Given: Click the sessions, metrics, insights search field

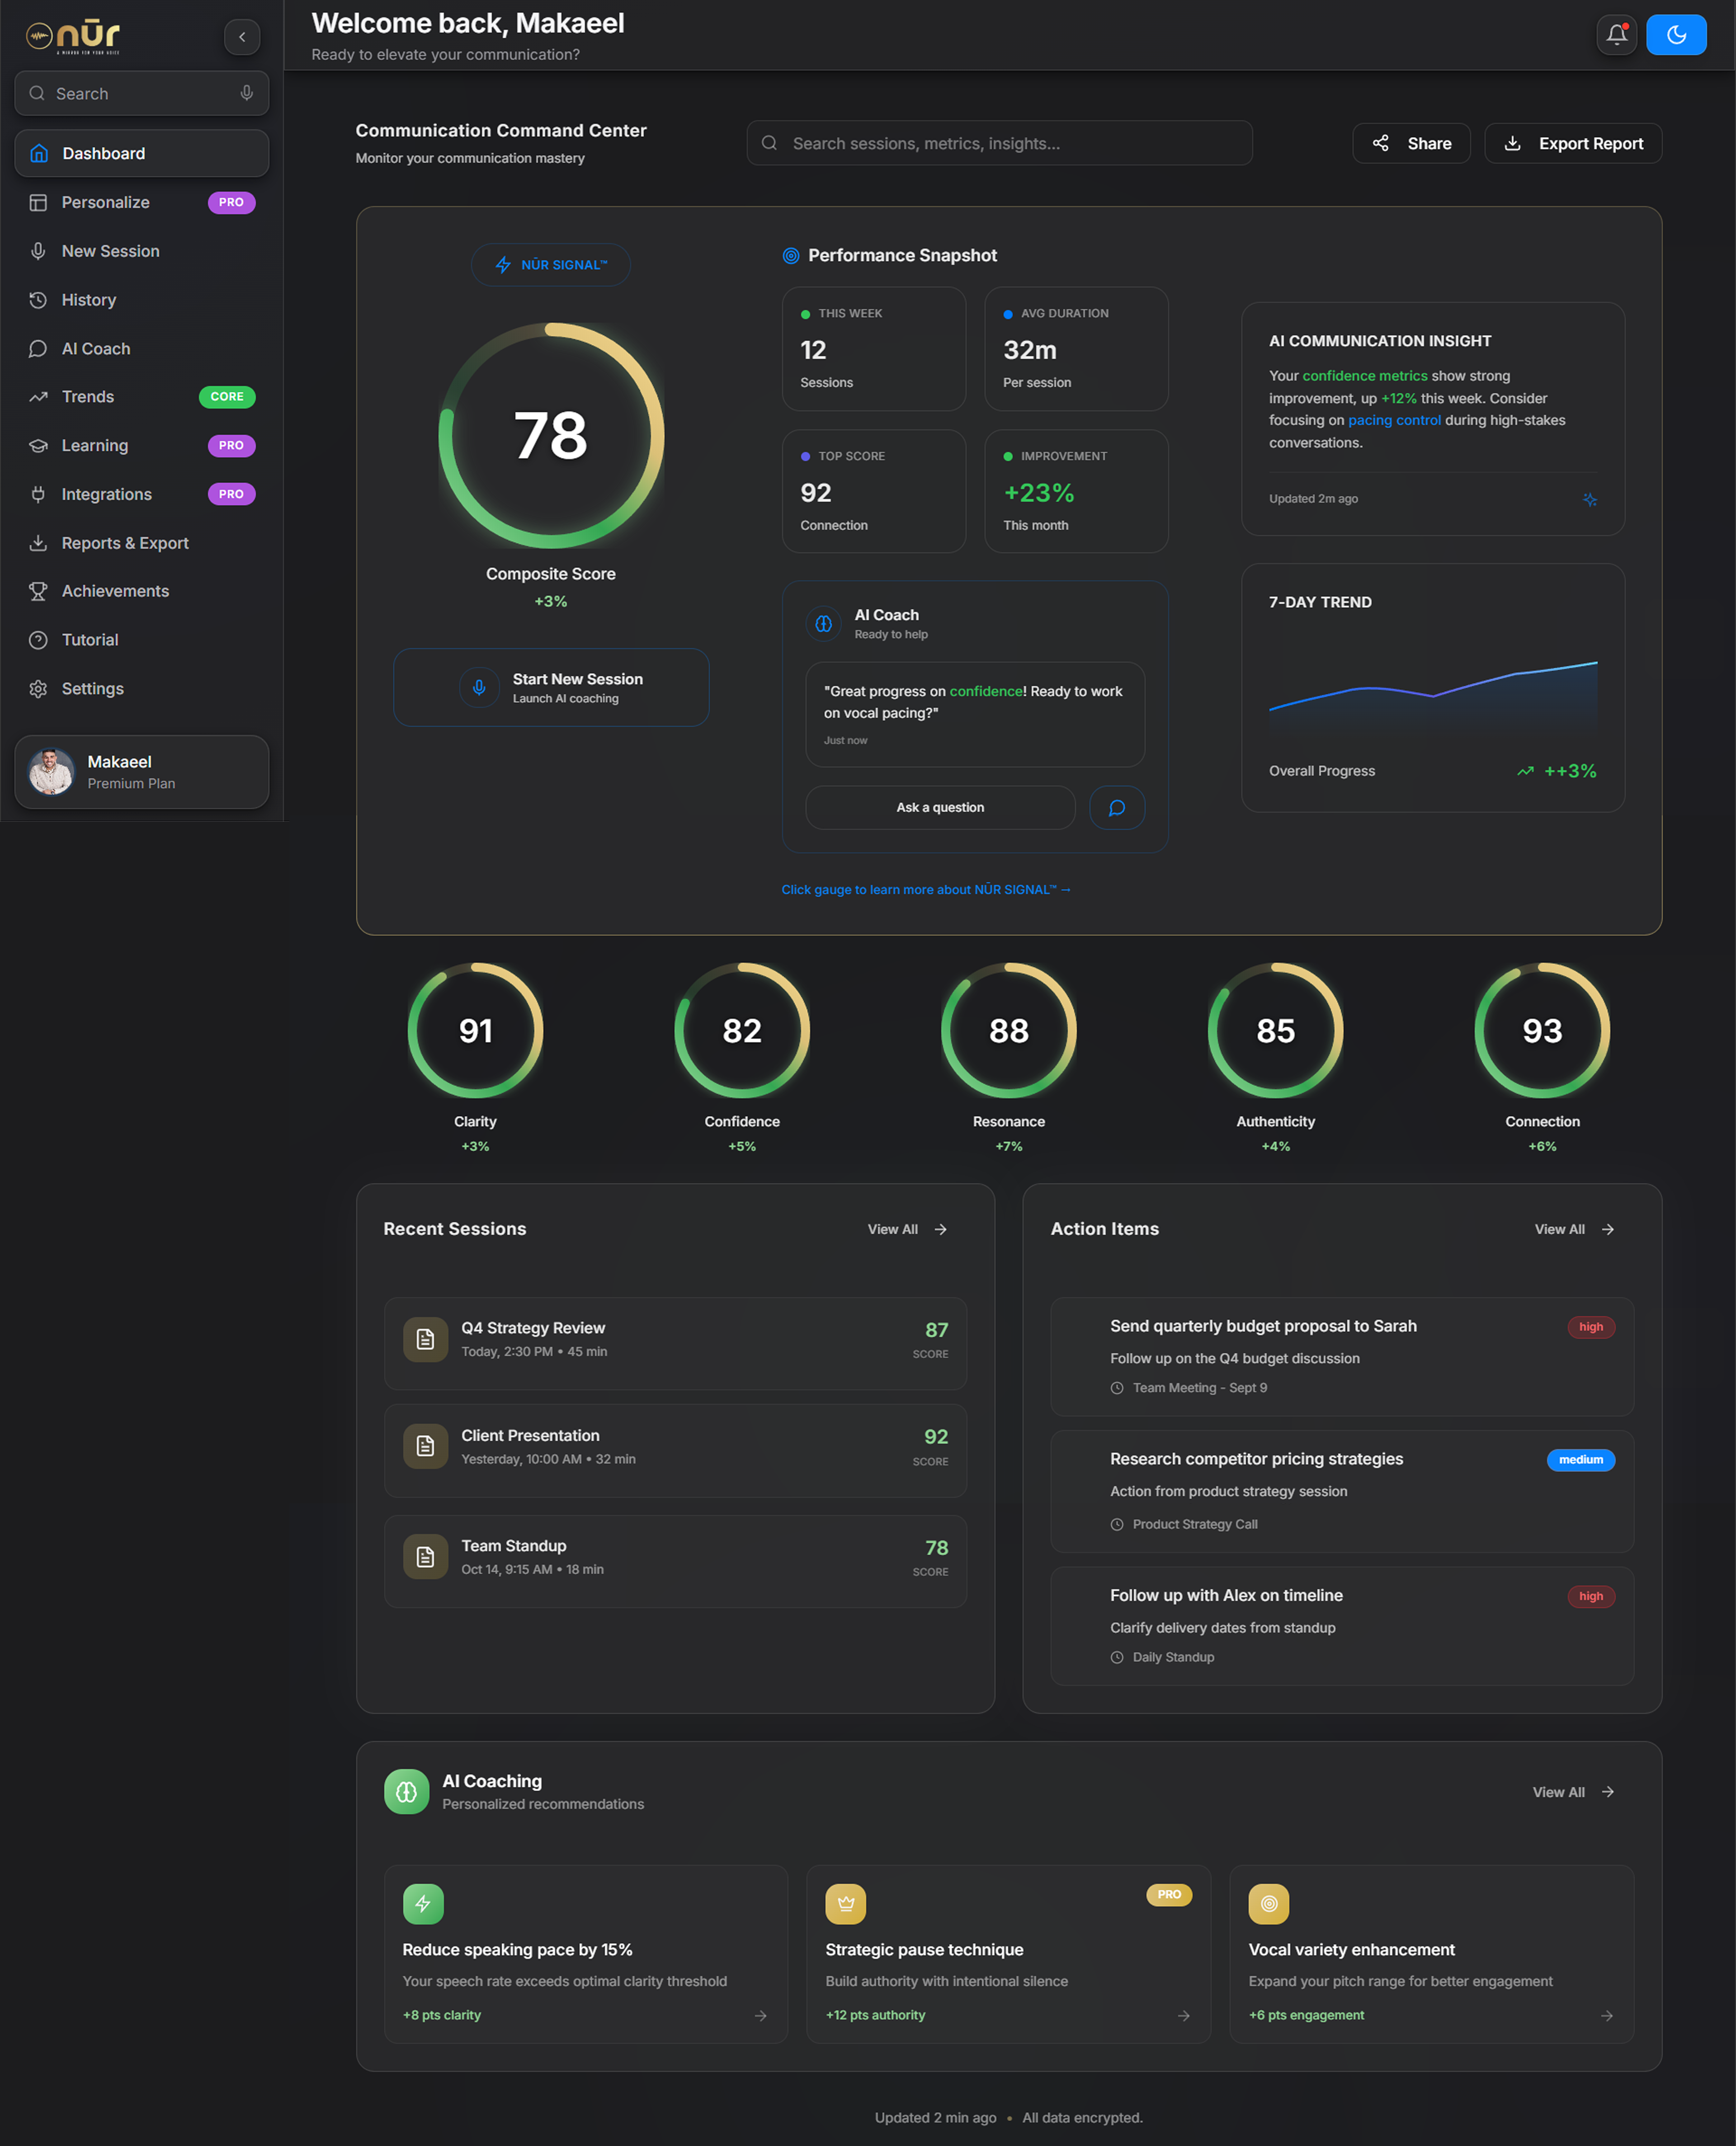Looking at the screenshot, I should click(x=999, y=143).
